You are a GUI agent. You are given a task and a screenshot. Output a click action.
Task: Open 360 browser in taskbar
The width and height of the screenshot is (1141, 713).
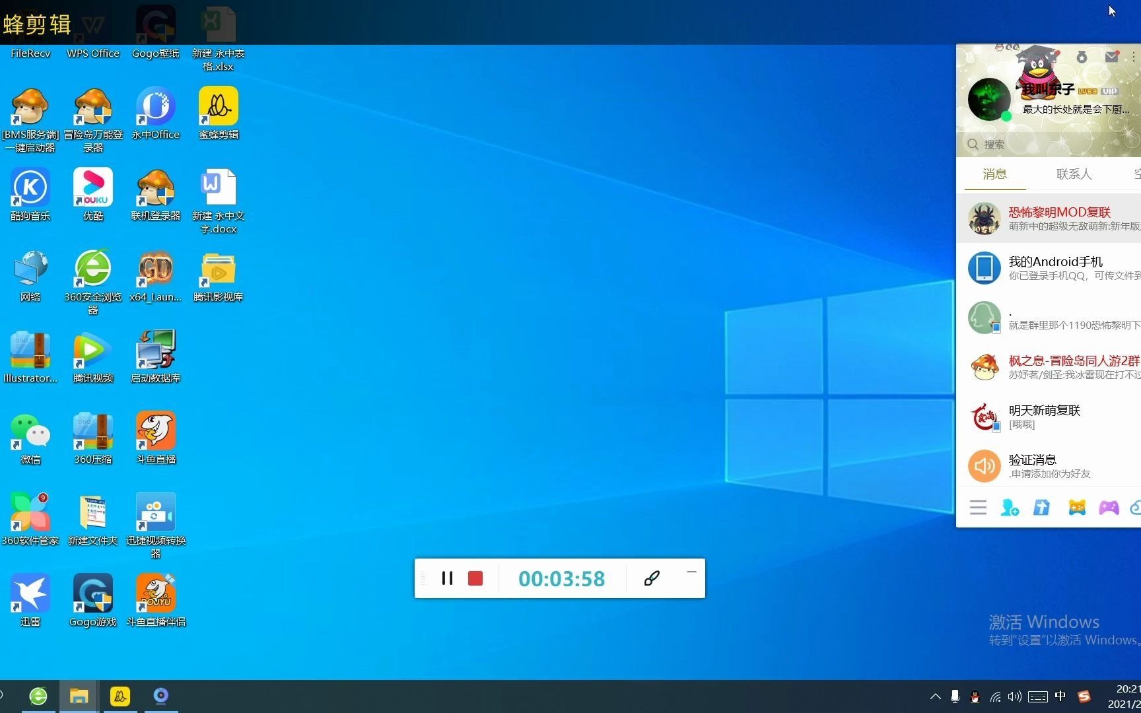pyautogui.click(x=38, y=696)
